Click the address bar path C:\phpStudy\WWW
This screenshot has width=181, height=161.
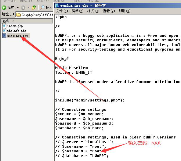(x=37, y=15)
